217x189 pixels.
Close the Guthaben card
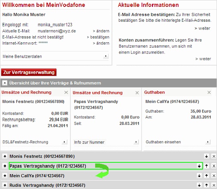pyautogui.click(x=209, y=92)
